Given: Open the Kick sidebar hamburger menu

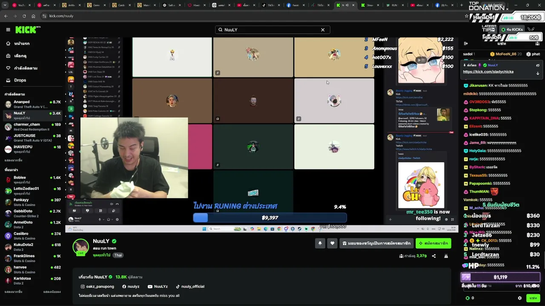Looking at the screenshot, I should point(8,30).
